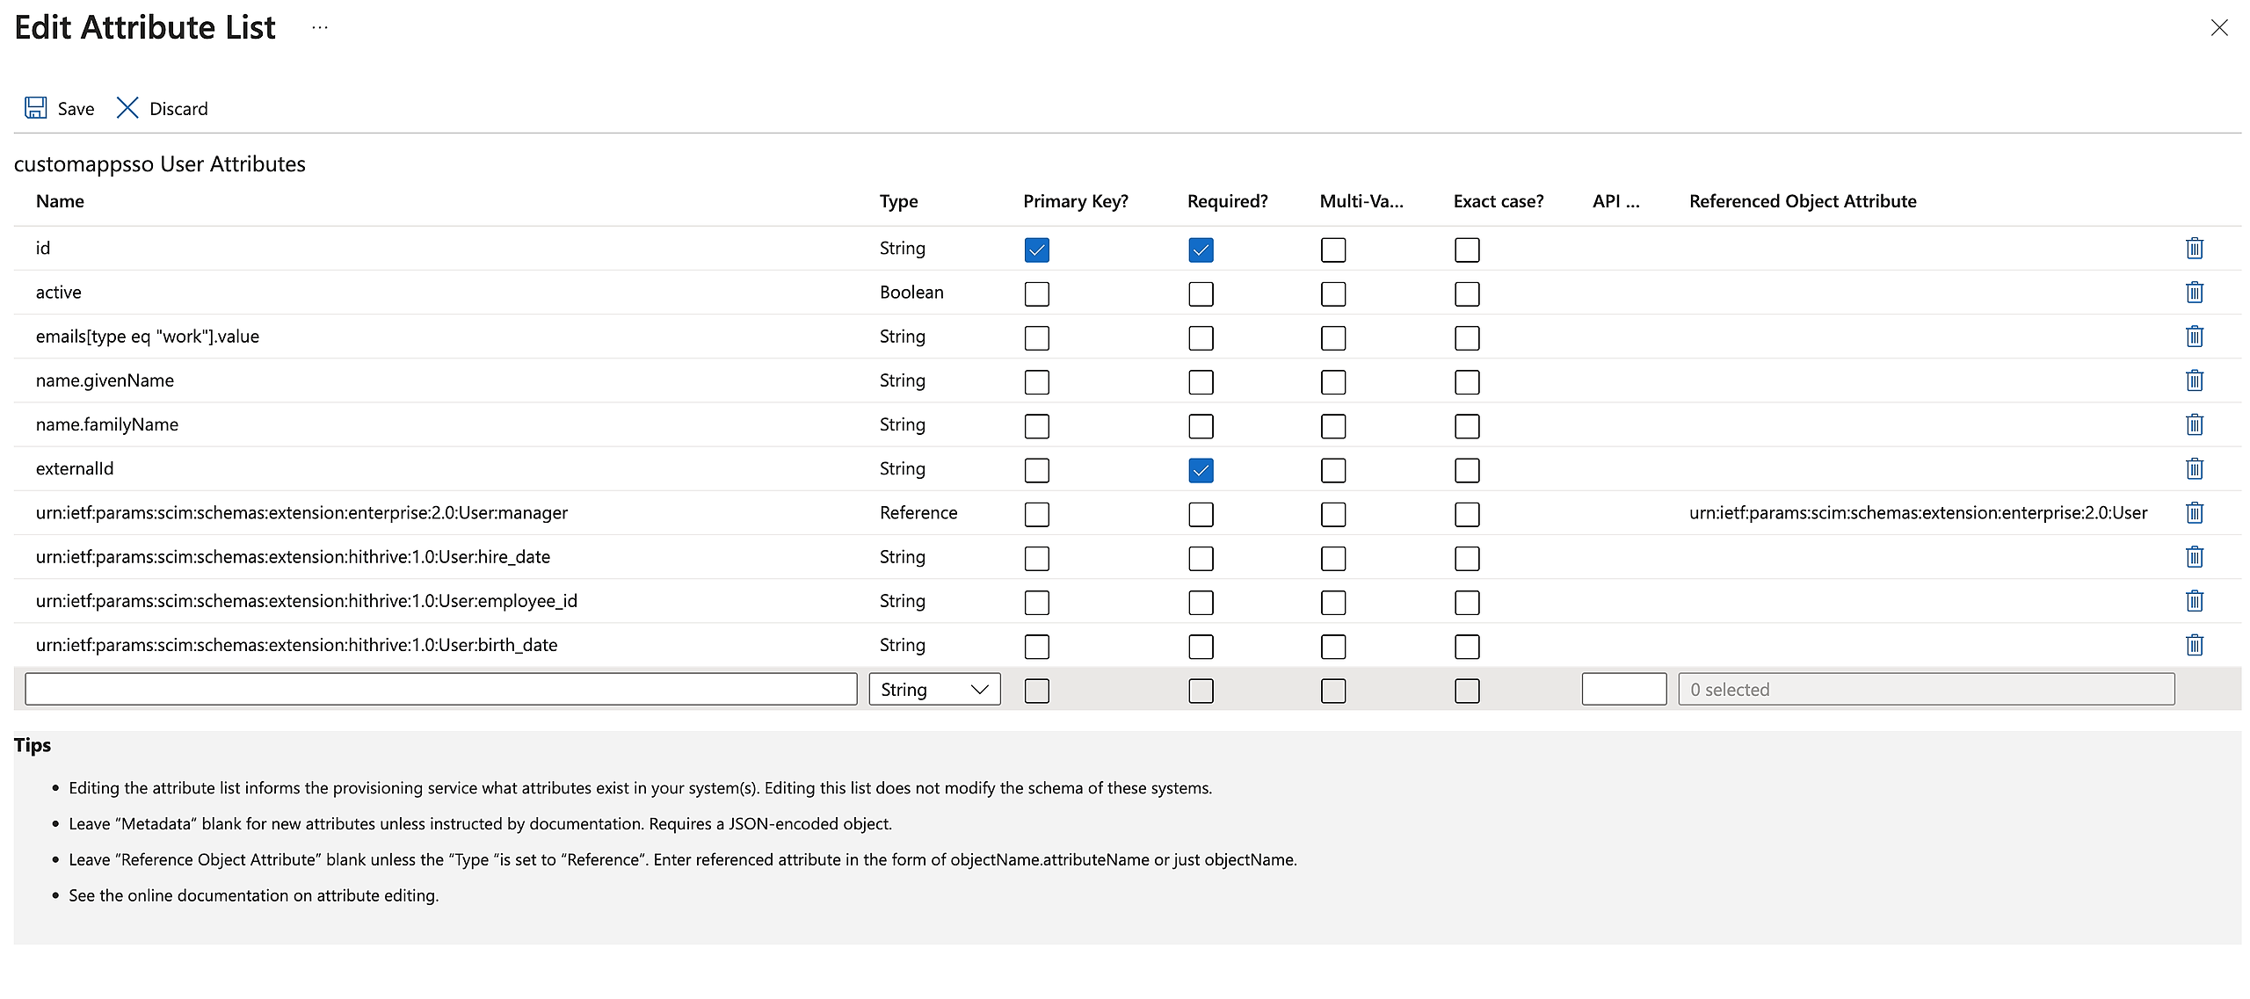Enable Multi-Value for the active attribute
This screenshot has width=2250, height=999.
point(1332,293)
